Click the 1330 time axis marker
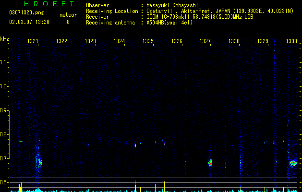 (291, 41)
